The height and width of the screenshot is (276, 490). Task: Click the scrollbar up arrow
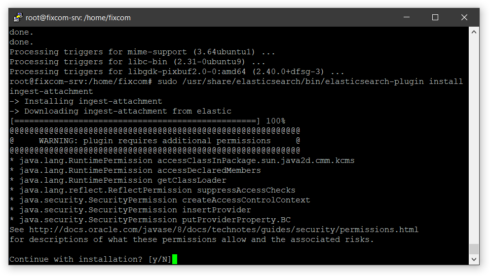point(474,32)
